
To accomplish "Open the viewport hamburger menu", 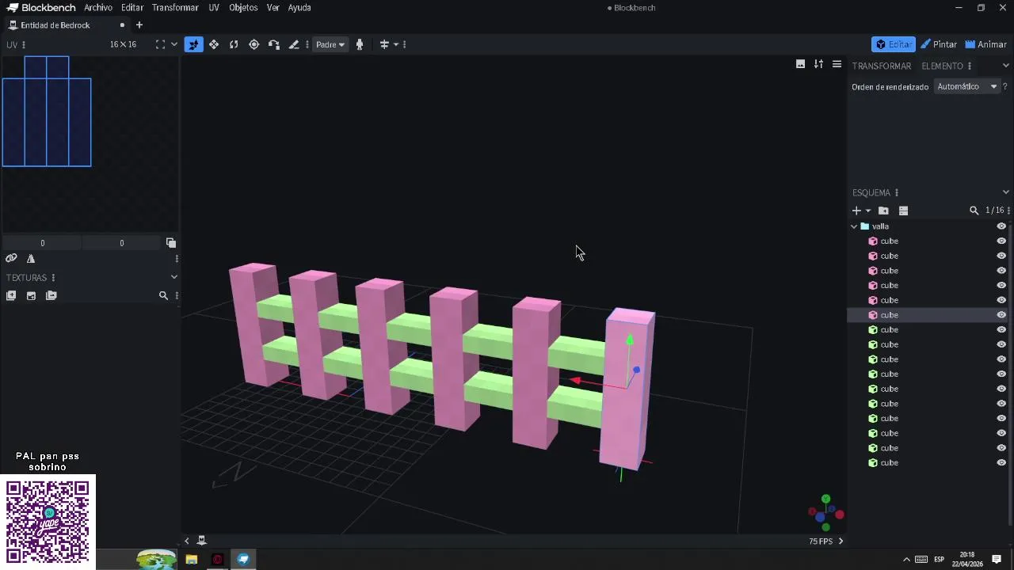I will point(837,64).
